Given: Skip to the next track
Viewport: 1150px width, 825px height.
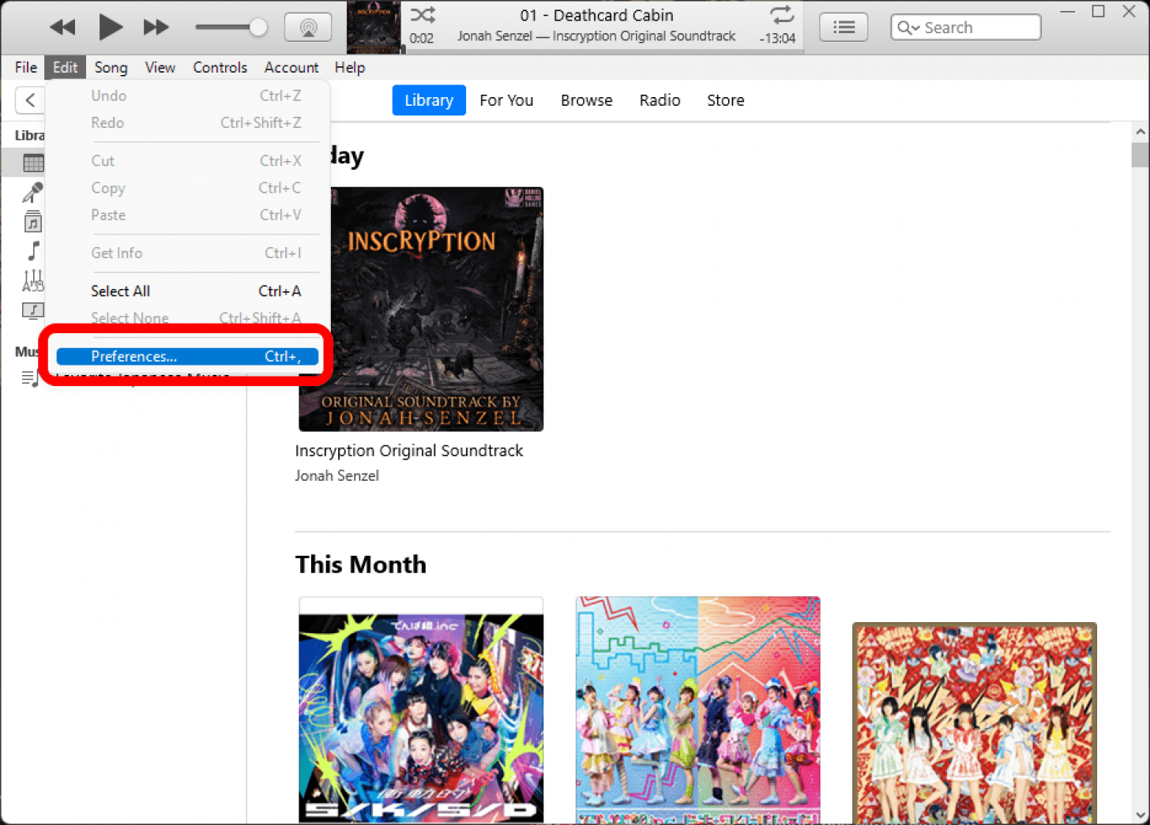Looking at the screenshot, I should pos(156,28).
